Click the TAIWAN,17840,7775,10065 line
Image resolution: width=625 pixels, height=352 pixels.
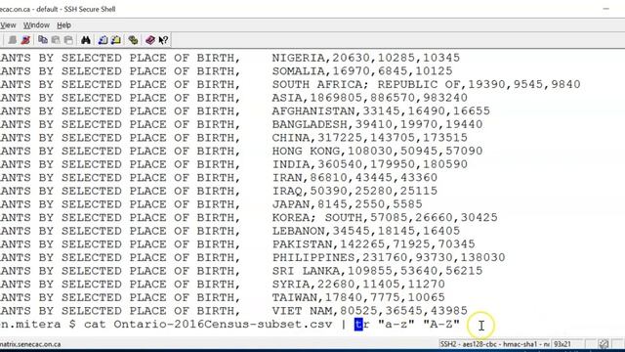358,297
